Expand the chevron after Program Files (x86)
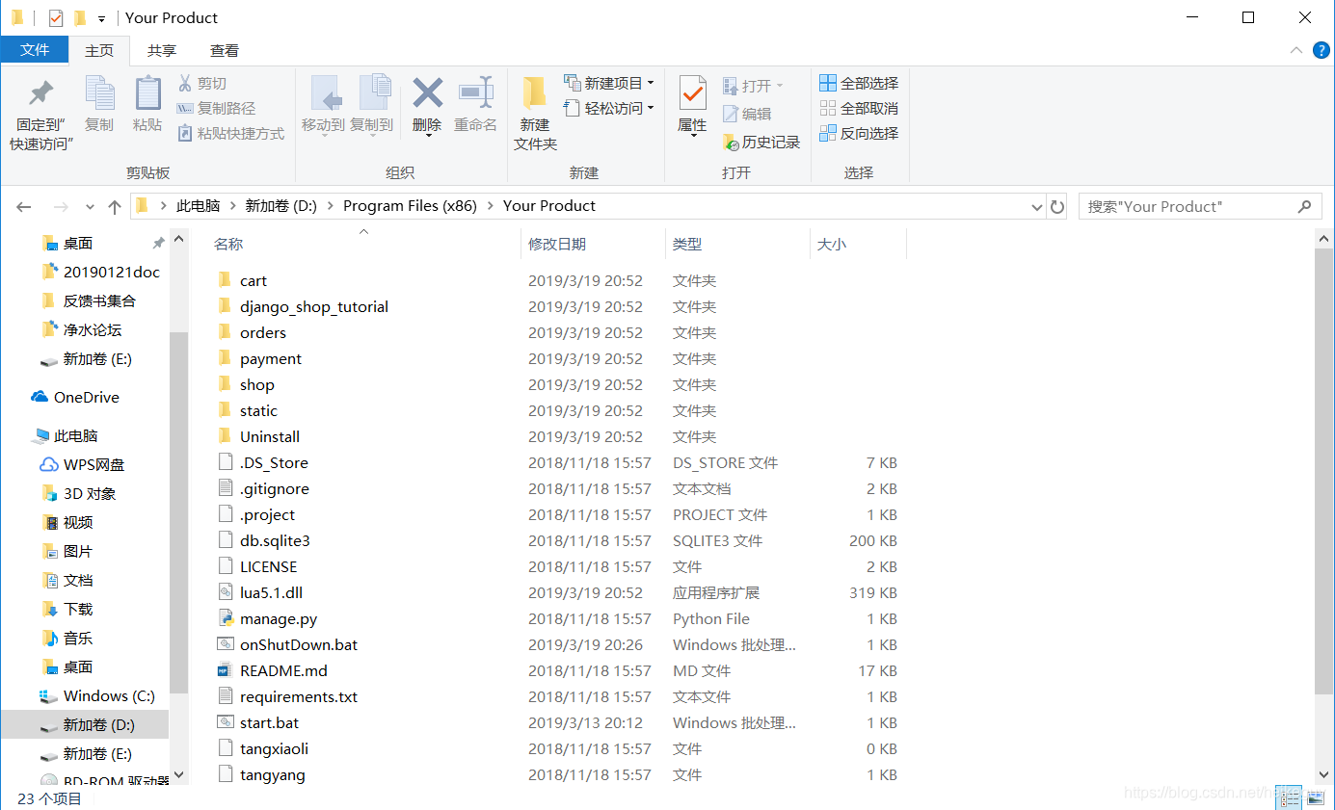 490,206
